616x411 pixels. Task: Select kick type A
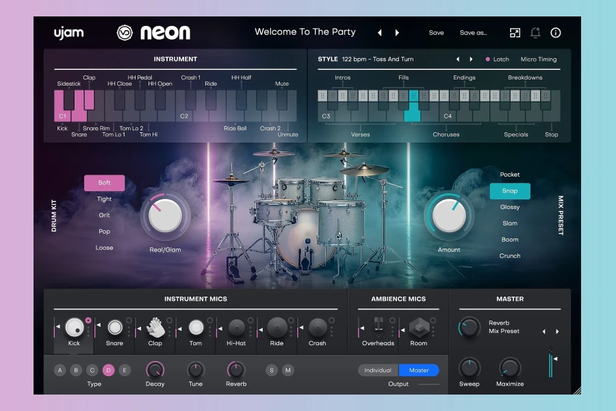(x=60, y=370)
